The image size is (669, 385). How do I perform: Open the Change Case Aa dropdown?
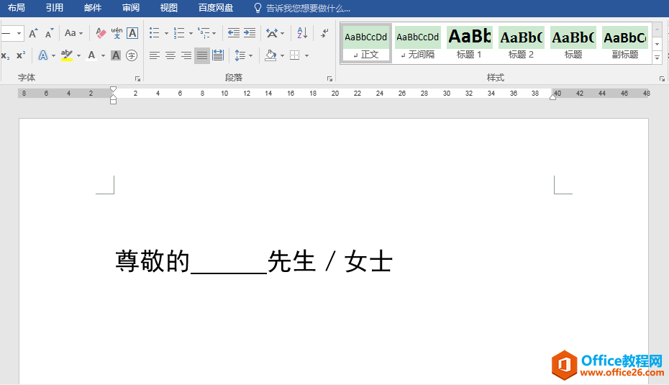click(x=73, y=33)
